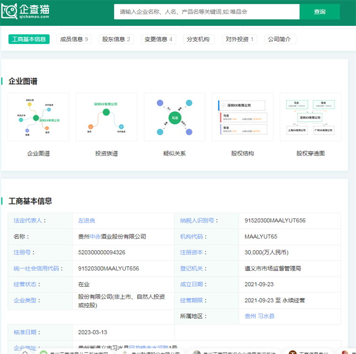Open the 企业图谱 diagram thumbnail
Image resolution: width=356 pixels, height=354 pixels.
pos(38,117)
